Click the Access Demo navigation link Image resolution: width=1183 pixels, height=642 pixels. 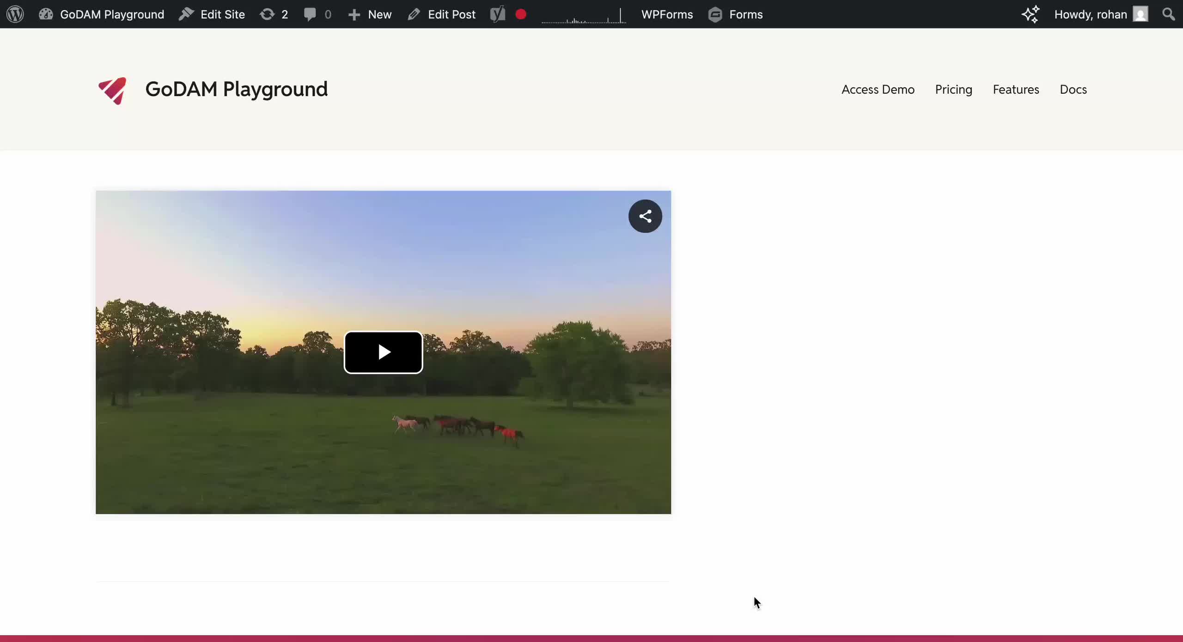(x=877, y=90)
